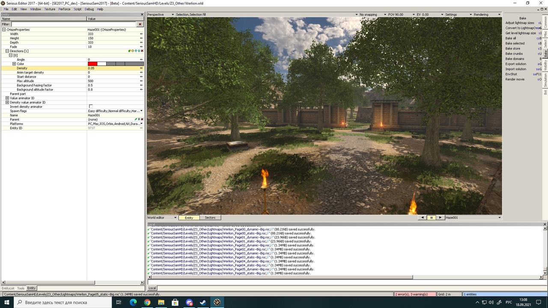Collapse the Directions [1] node
548x308 pixels.
[x=7, y=51]
